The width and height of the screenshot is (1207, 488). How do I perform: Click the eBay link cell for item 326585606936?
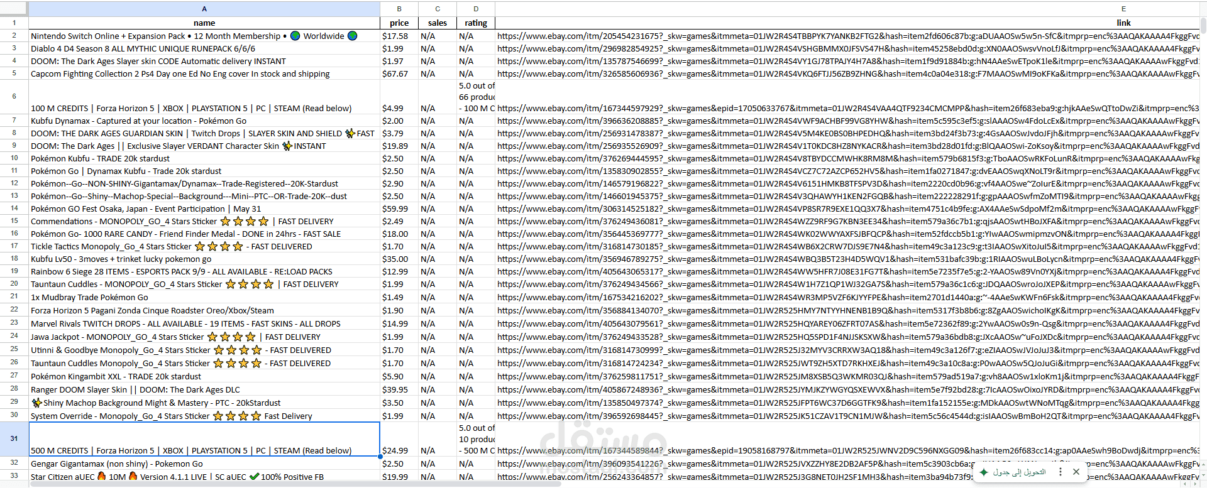coord(847,73)
